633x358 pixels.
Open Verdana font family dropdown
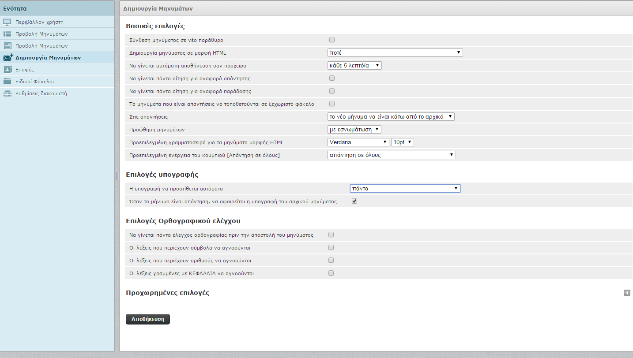[358, 142]
